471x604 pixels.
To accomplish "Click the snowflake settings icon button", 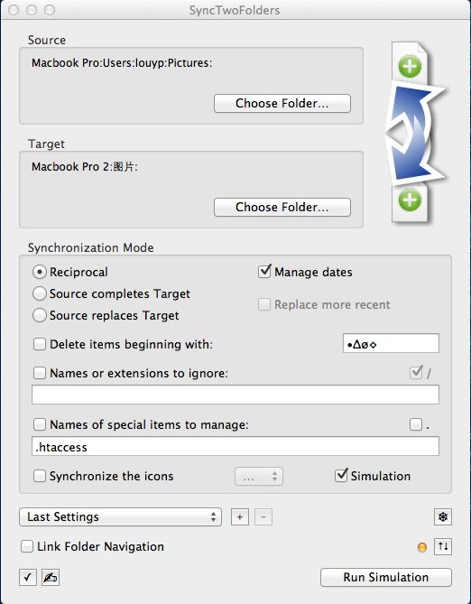I will [442, 517].
